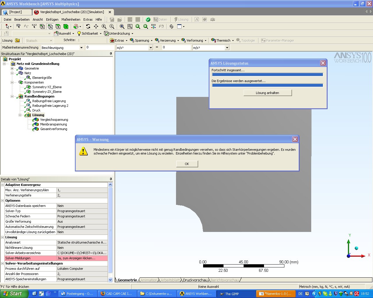The width and height of the screenshot is (373, 298).
Task: Click the Daten toolbar button
Action: [161, 19]
